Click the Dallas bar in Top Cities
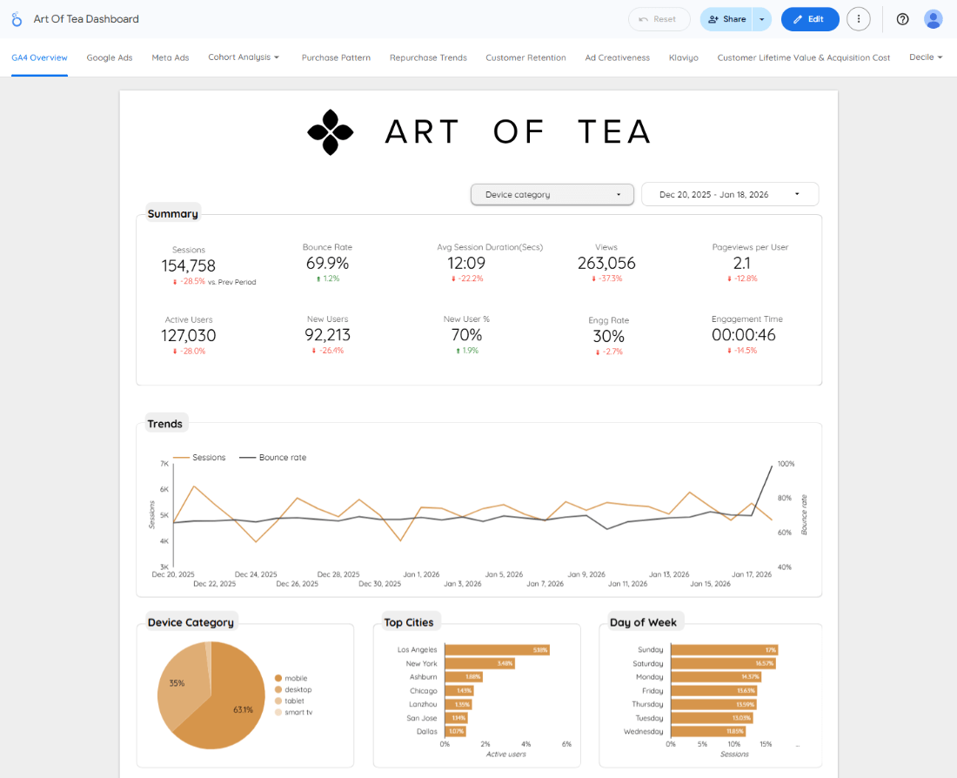The width and height of the screenshot is (957, 778). tap(456, 732)
